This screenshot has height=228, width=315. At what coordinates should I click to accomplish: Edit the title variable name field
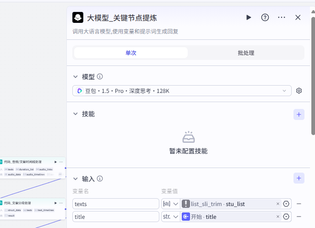click(x=116, y=217)
